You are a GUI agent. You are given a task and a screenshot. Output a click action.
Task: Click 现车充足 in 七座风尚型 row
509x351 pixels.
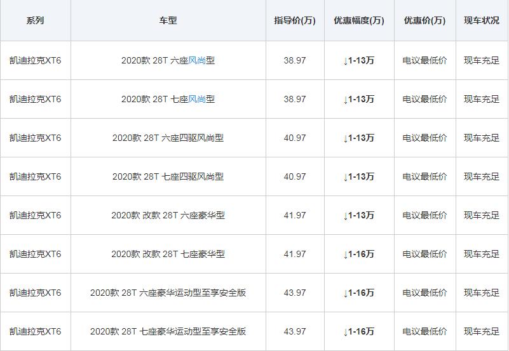point(482,99)
